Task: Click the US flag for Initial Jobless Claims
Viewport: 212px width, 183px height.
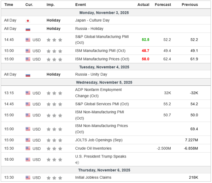Action: 28,178
